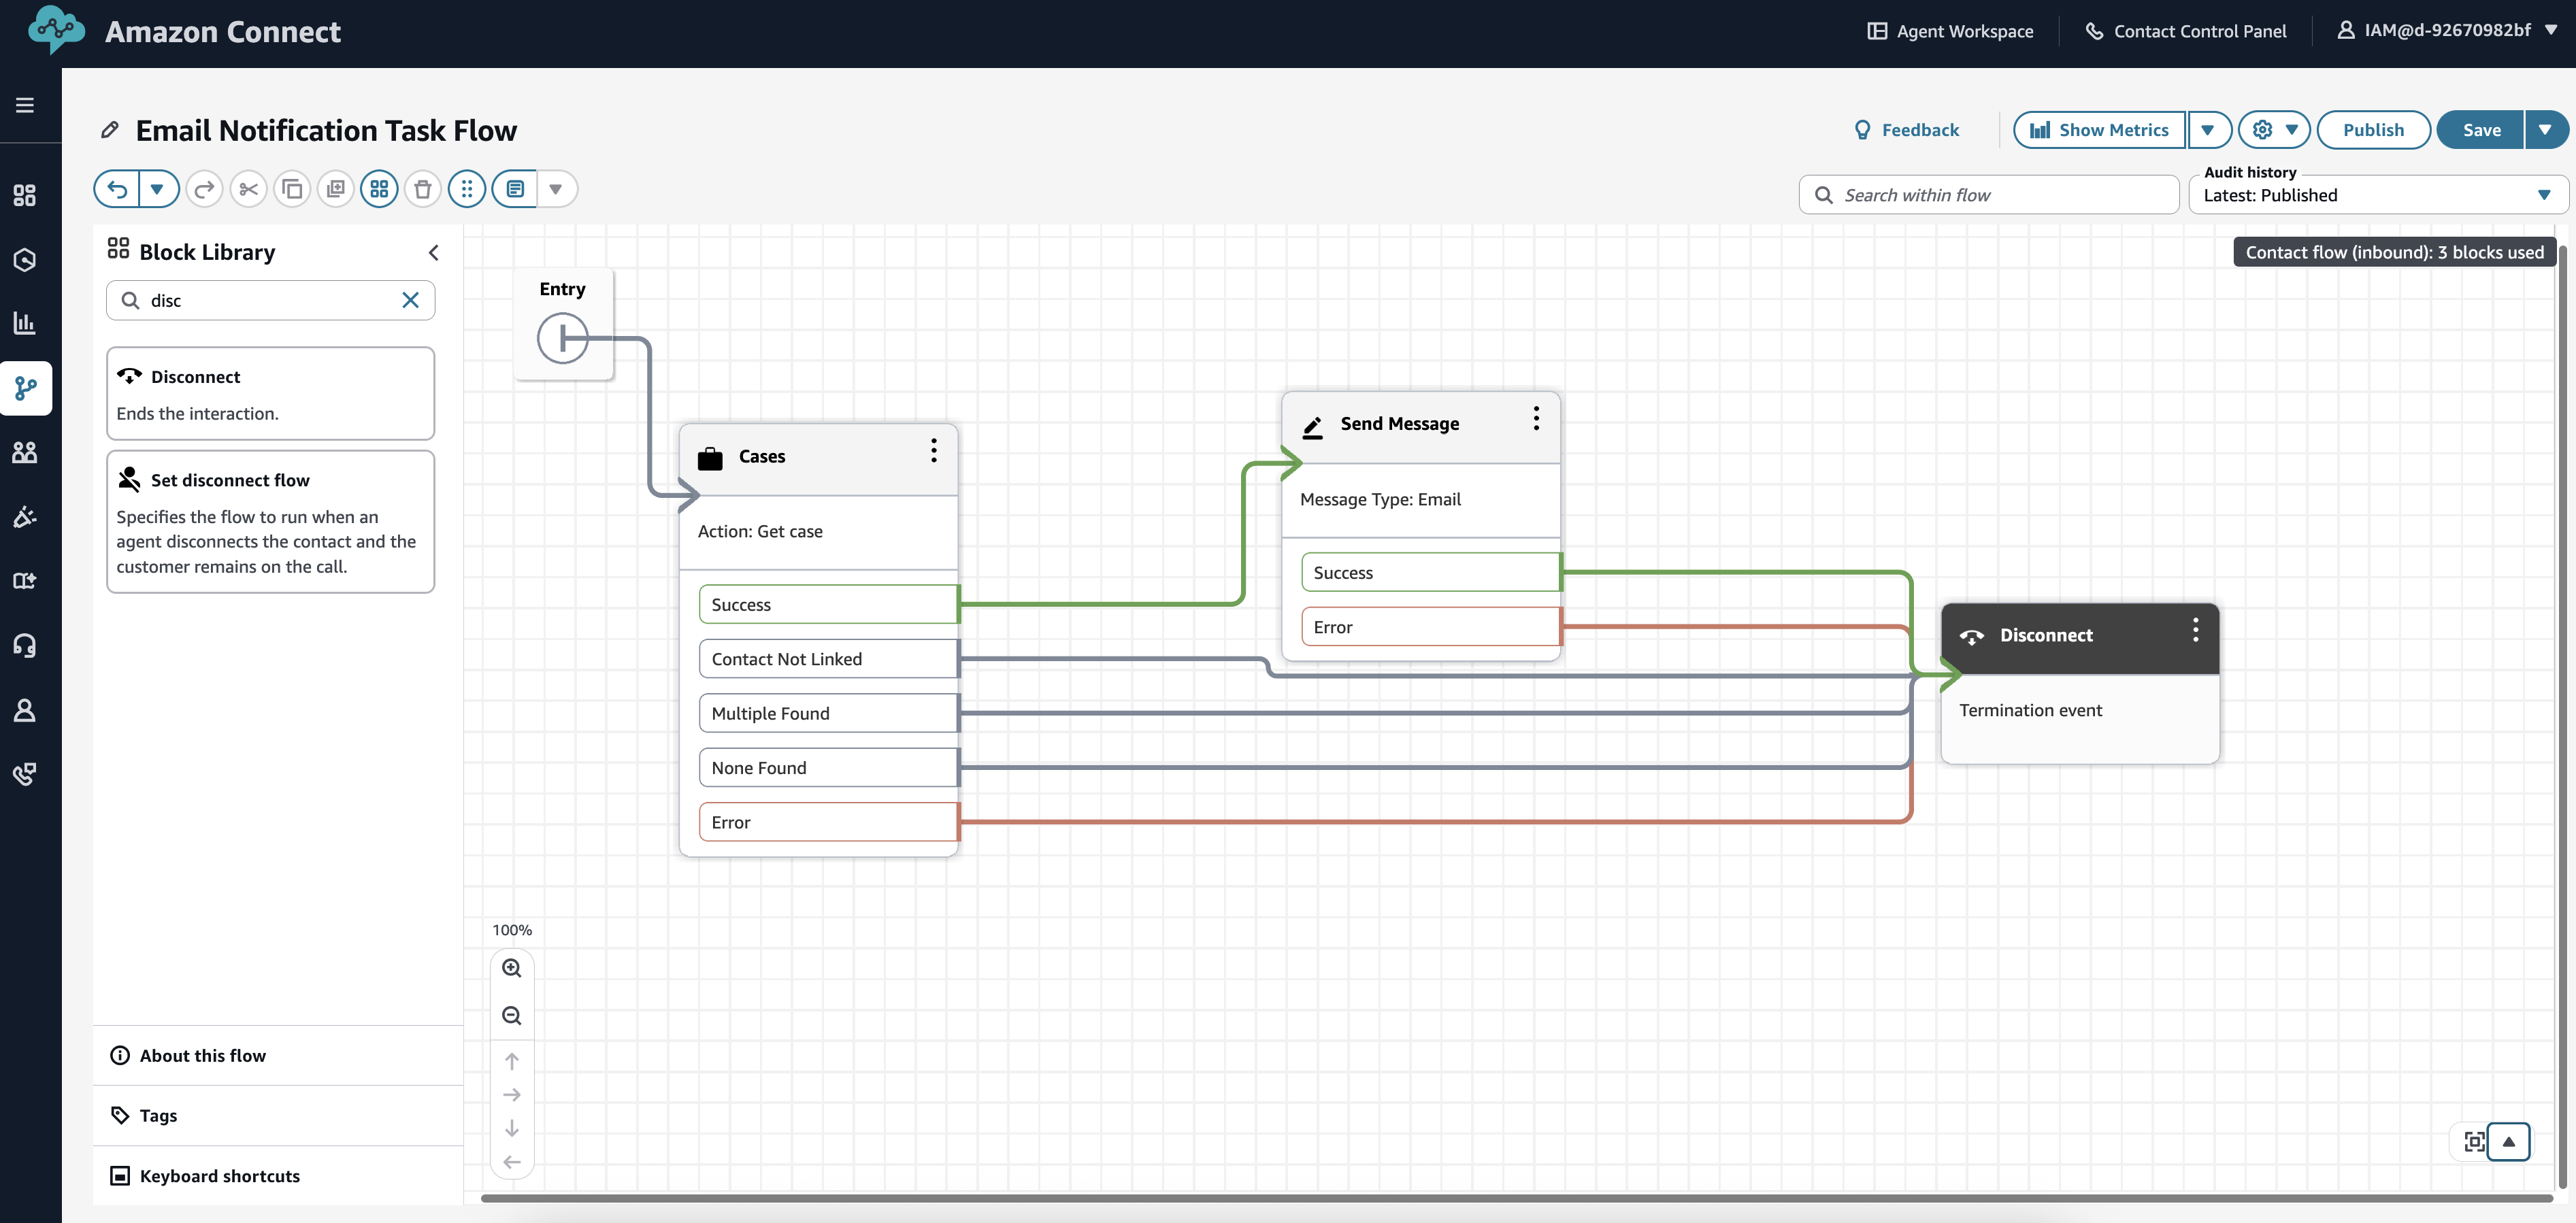Screen dimensions: 2576x1223
Task: Open the Feedback link
Action: pyautogui.click(x=1907, y=129)
